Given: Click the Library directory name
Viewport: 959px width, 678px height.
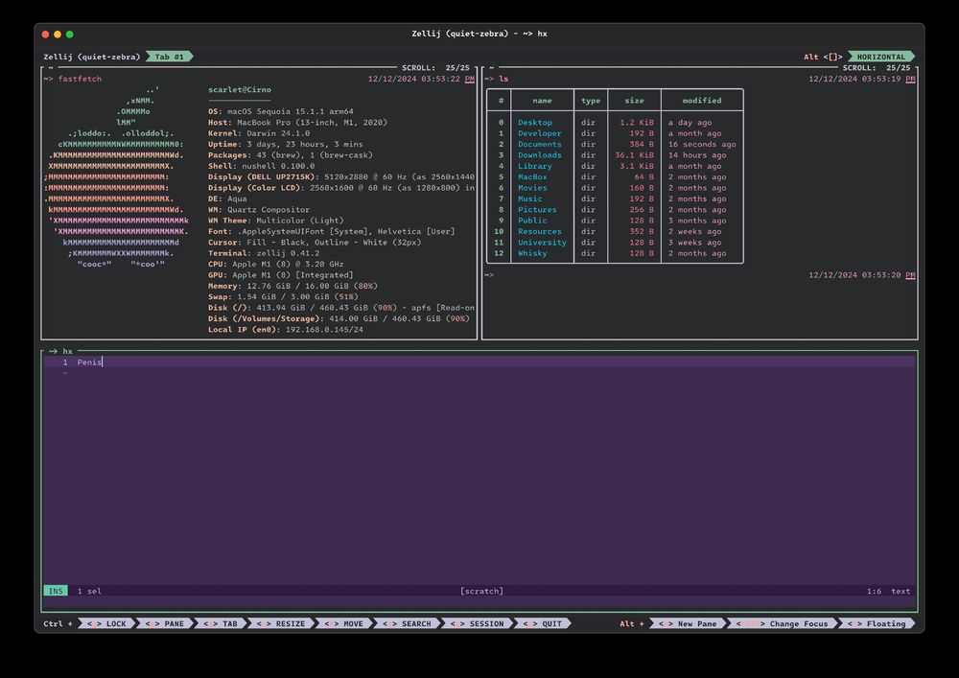Looking at the screenshot, I should pos(534,166).
